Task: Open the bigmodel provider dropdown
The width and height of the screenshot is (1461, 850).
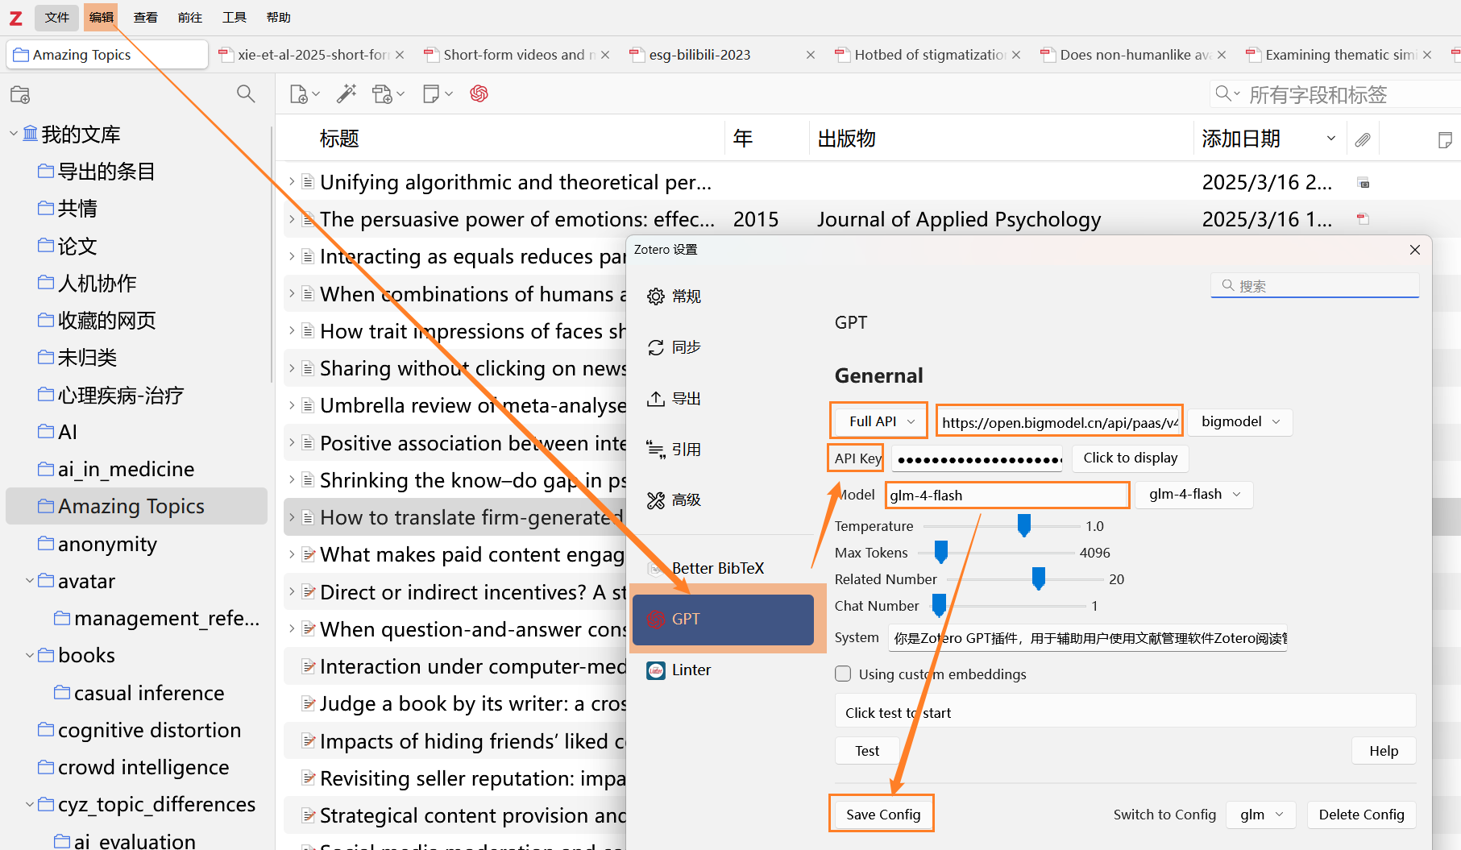Action: [x=1239, y=421]
